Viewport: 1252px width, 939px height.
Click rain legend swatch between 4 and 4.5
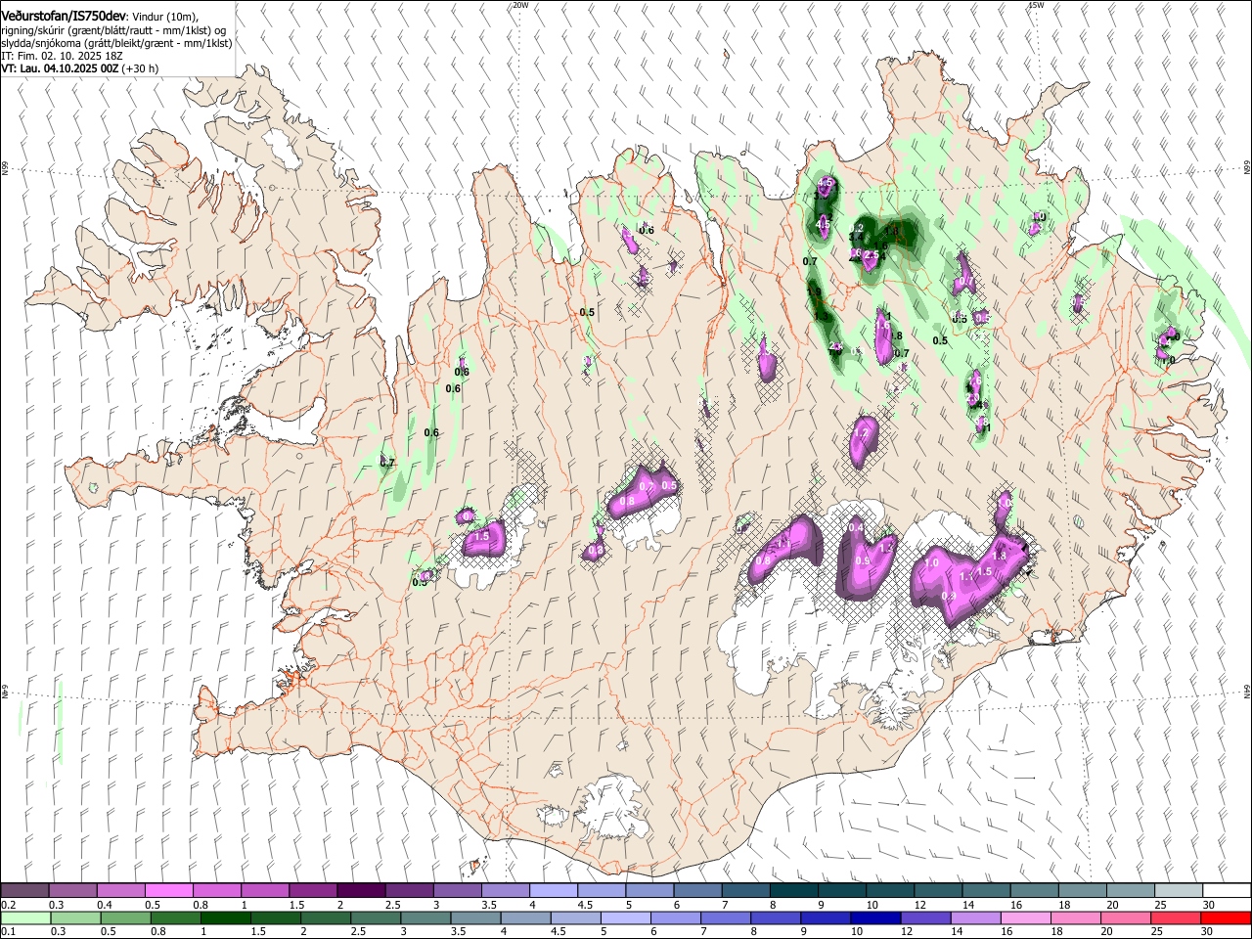[526, 918]
